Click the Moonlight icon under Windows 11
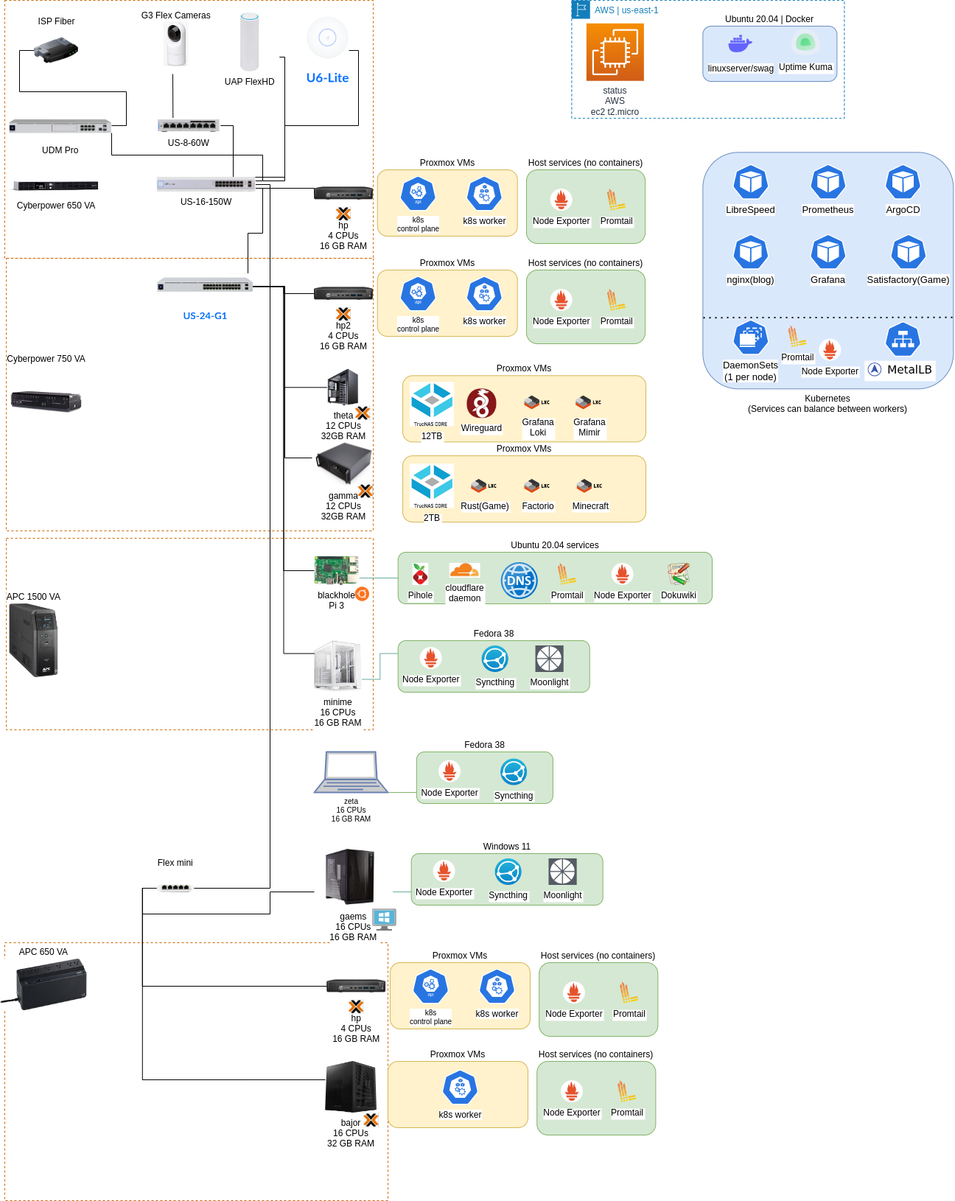Image resolution: width=955 pixels, height=1201 pixels. (x=562, y=872)
